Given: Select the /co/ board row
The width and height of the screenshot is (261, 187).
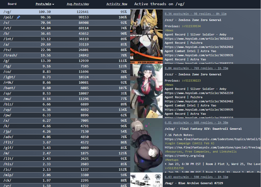Looking at the screenshot, I should 65,72.
